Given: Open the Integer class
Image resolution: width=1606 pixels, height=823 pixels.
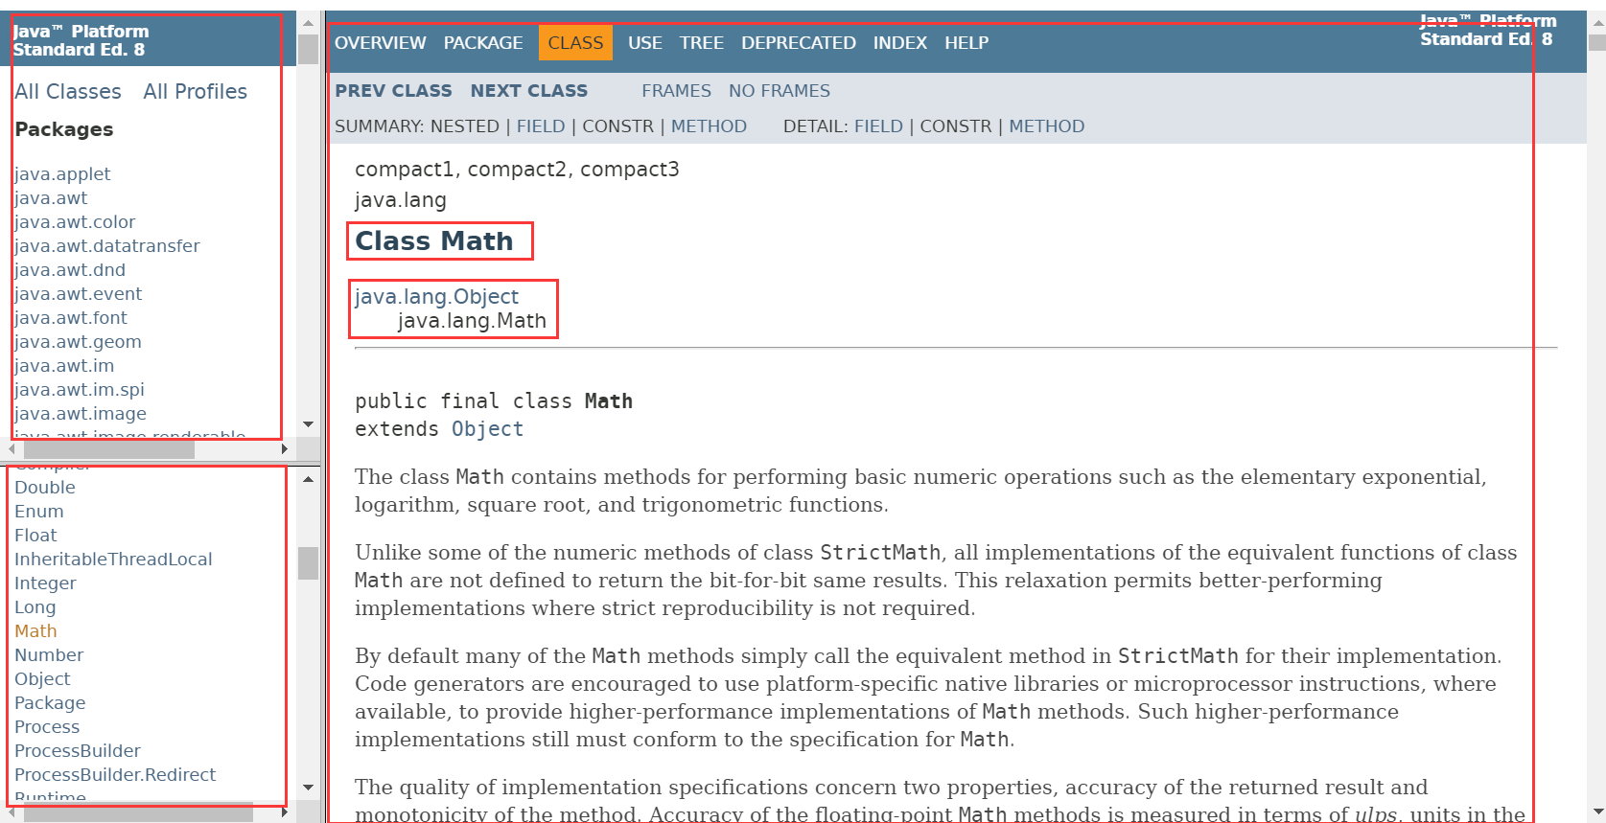Looking at the screenshot, I should click(45, 583).
